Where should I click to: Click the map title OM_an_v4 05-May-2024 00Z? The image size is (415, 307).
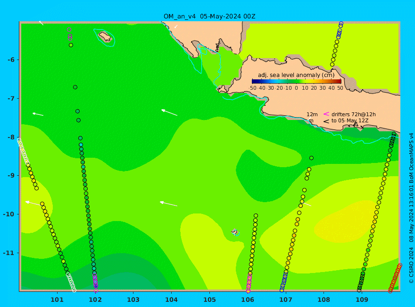click(209, 17)
